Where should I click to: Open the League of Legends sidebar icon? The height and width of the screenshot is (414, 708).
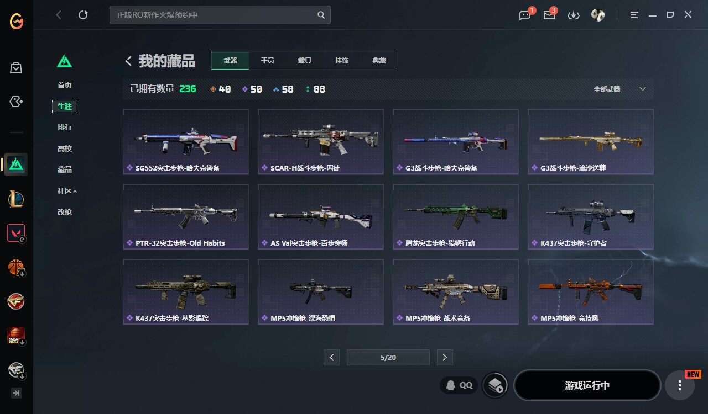pos(16,199)
